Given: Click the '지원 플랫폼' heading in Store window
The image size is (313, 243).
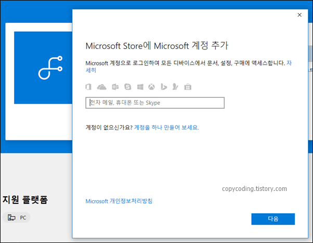Looking at the screenshot, I should point(25,200).
